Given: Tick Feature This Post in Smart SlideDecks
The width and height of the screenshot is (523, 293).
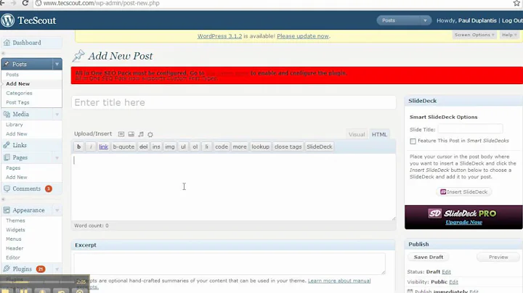Looking at the screenshot, I should point(413,141).
